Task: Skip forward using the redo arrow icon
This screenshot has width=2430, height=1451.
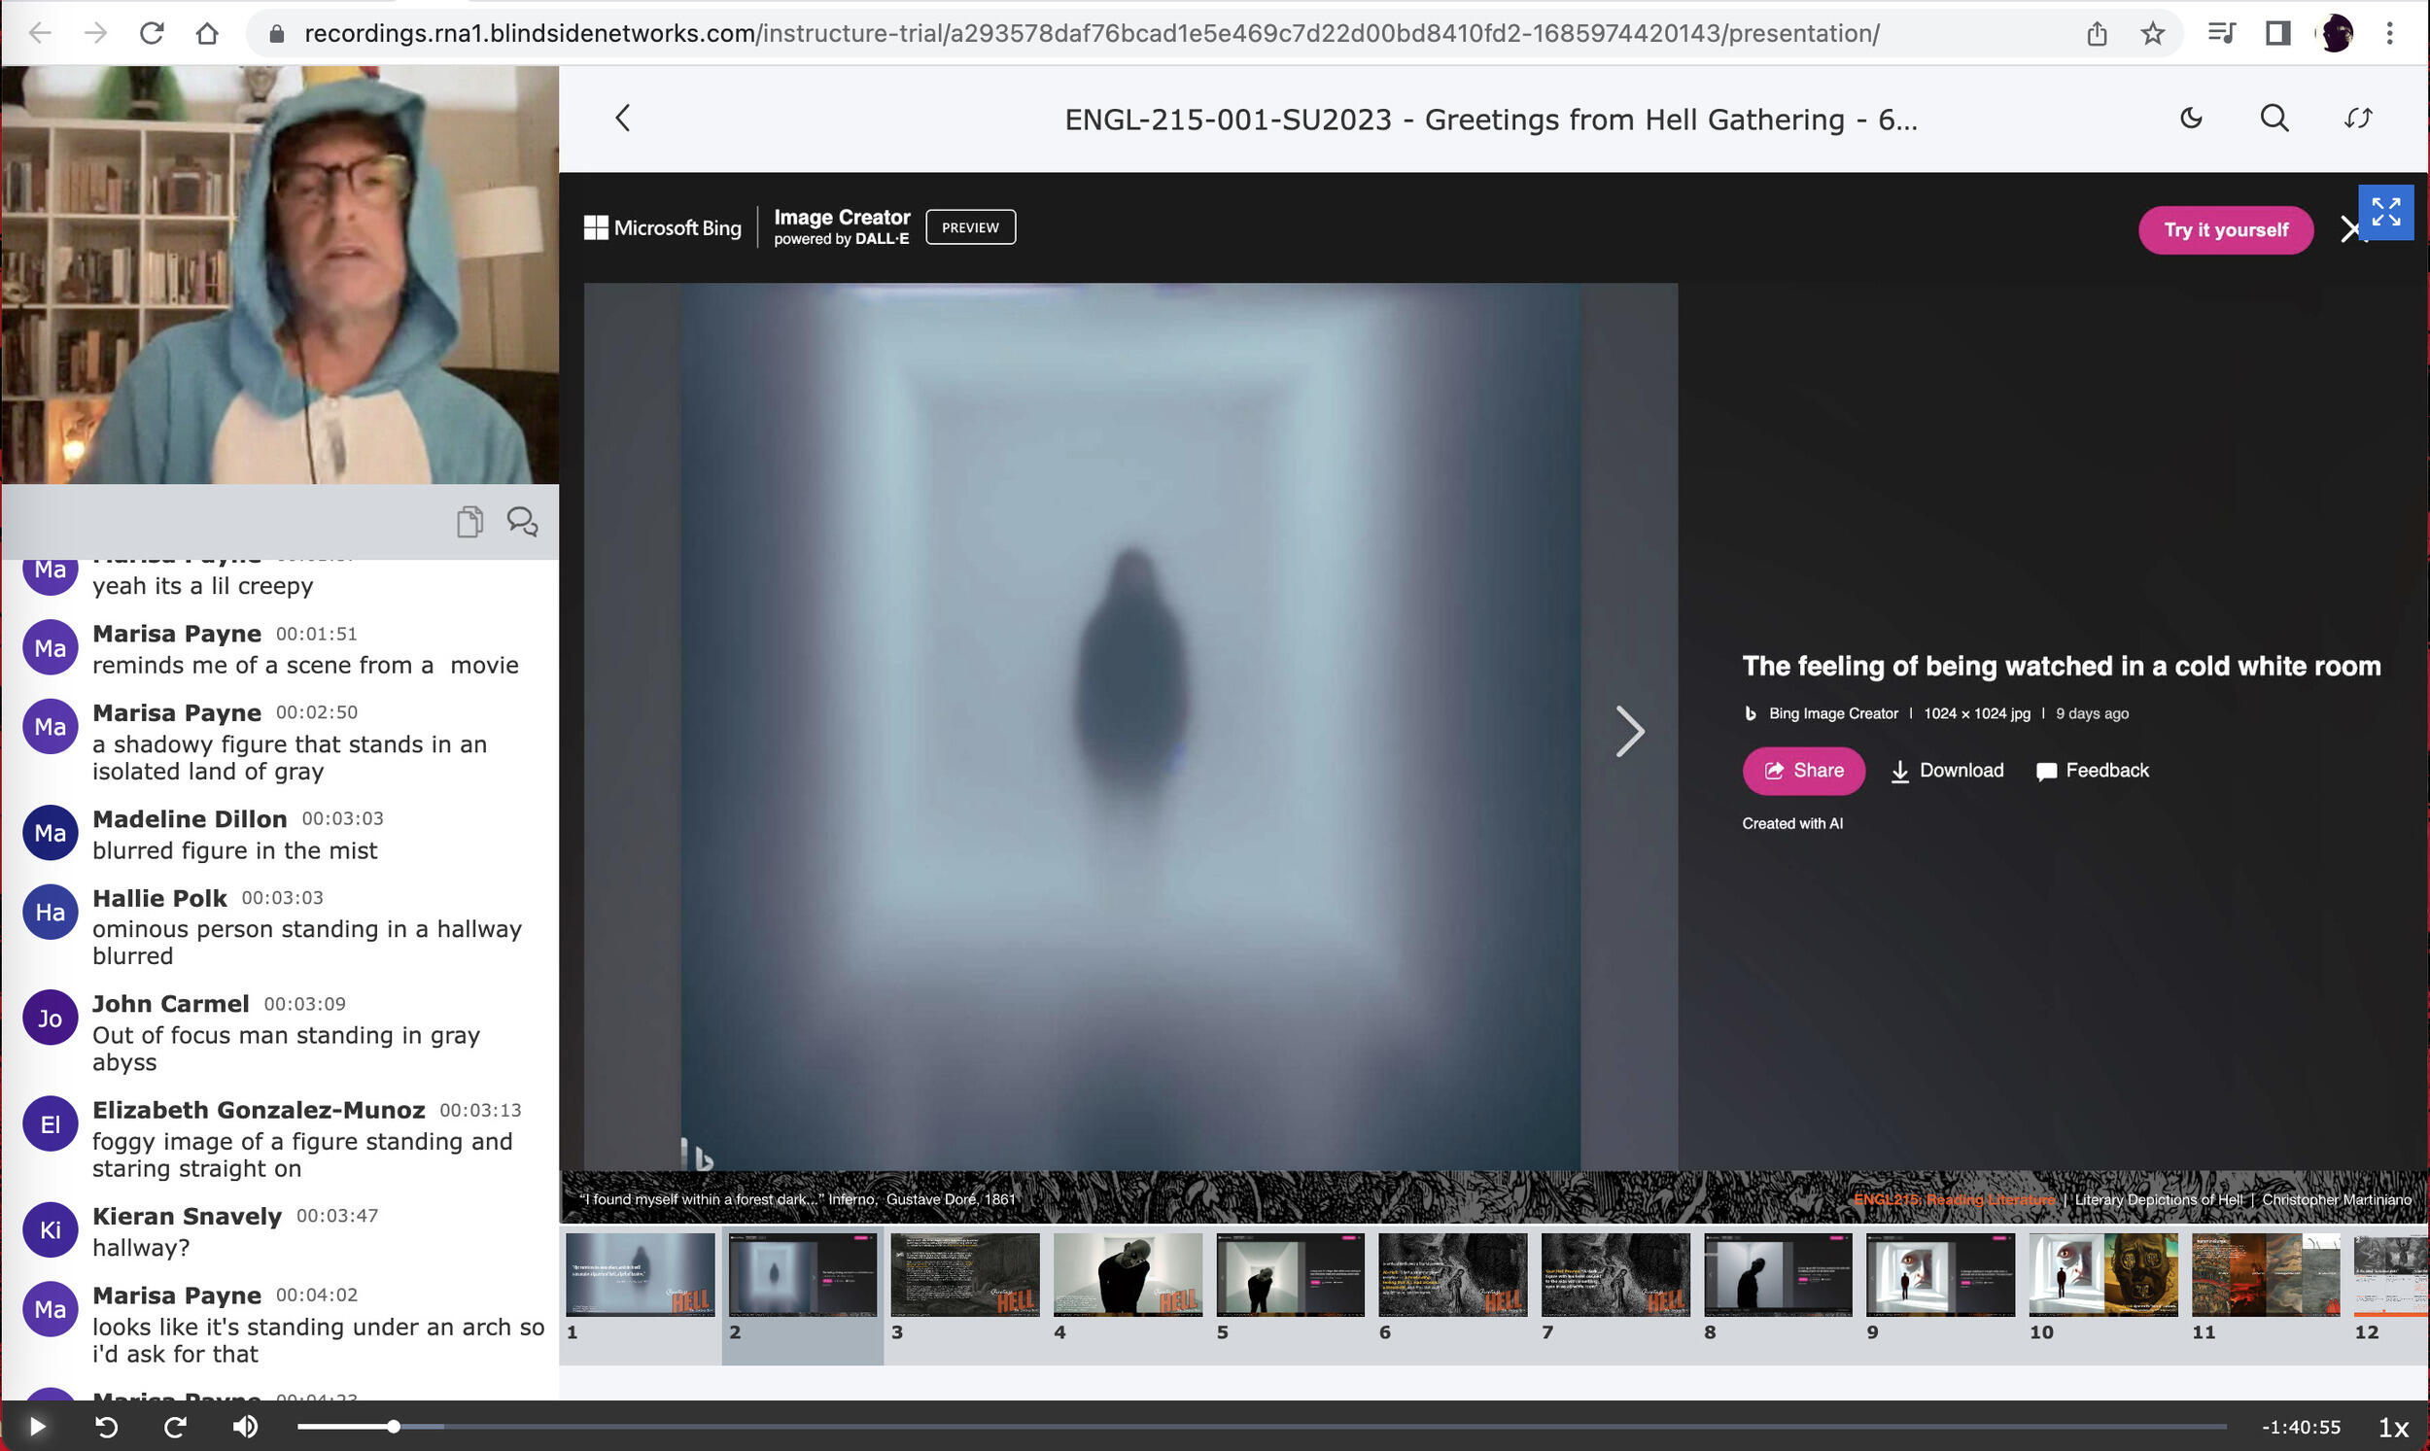Action: click(176, 1427)
